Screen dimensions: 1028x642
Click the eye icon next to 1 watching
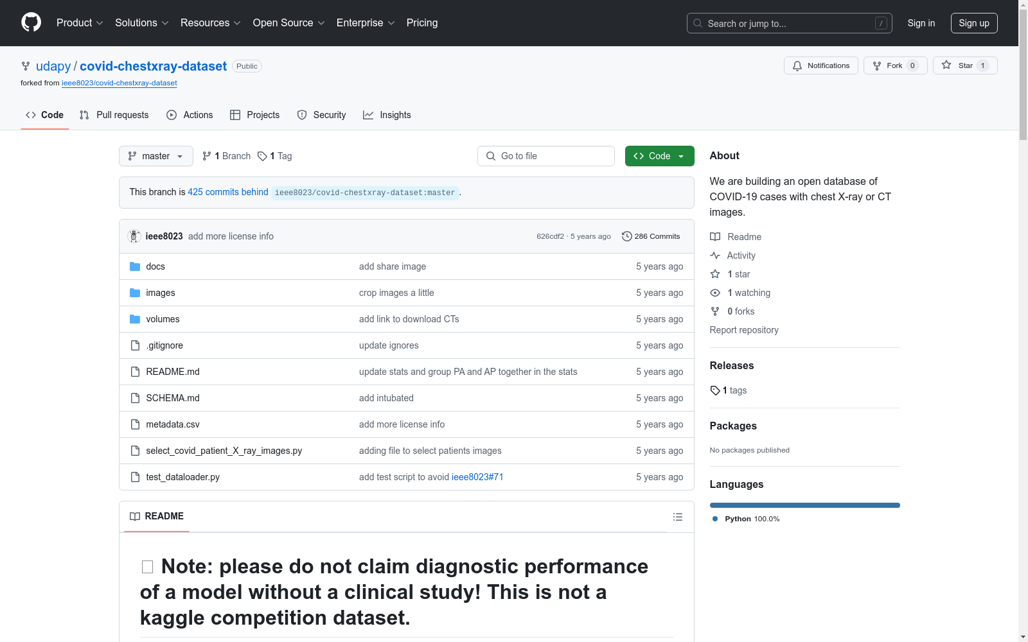coord(715,293)
